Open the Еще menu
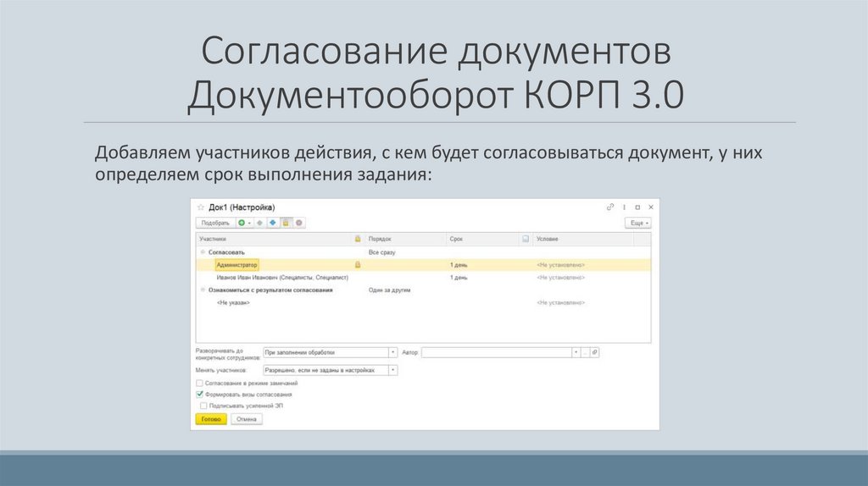Image resolution: width=868 pixels, height=486 pixels. [x=638, y=223]
